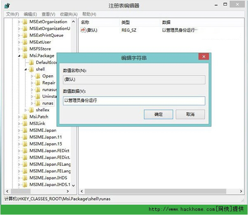Click the 数值数据 input field
Viewport: 248px width, 215px height.
click(134, 101)
